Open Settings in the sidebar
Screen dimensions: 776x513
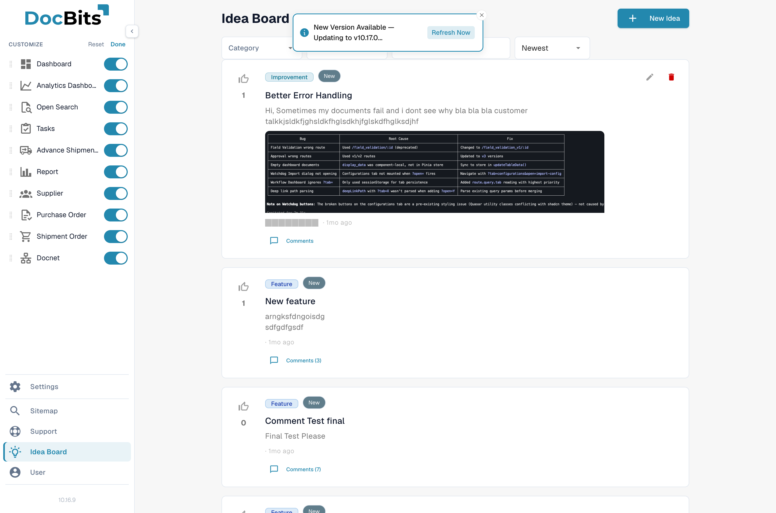pos(67,387)
